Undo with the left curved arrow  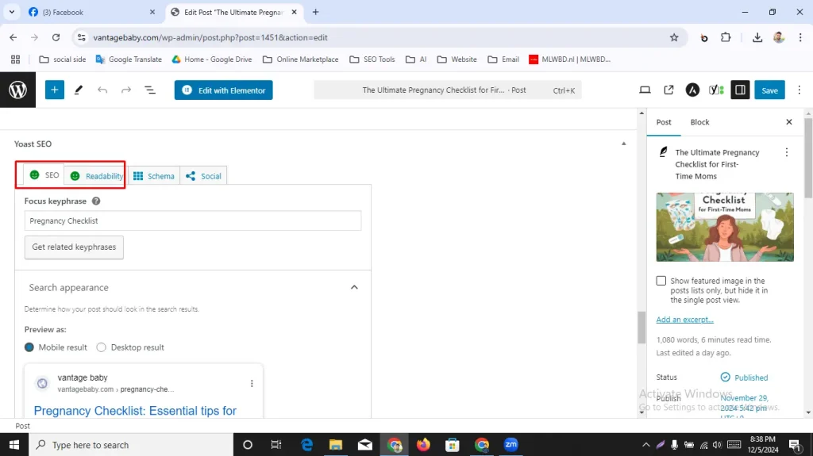(x=102, y=90)
